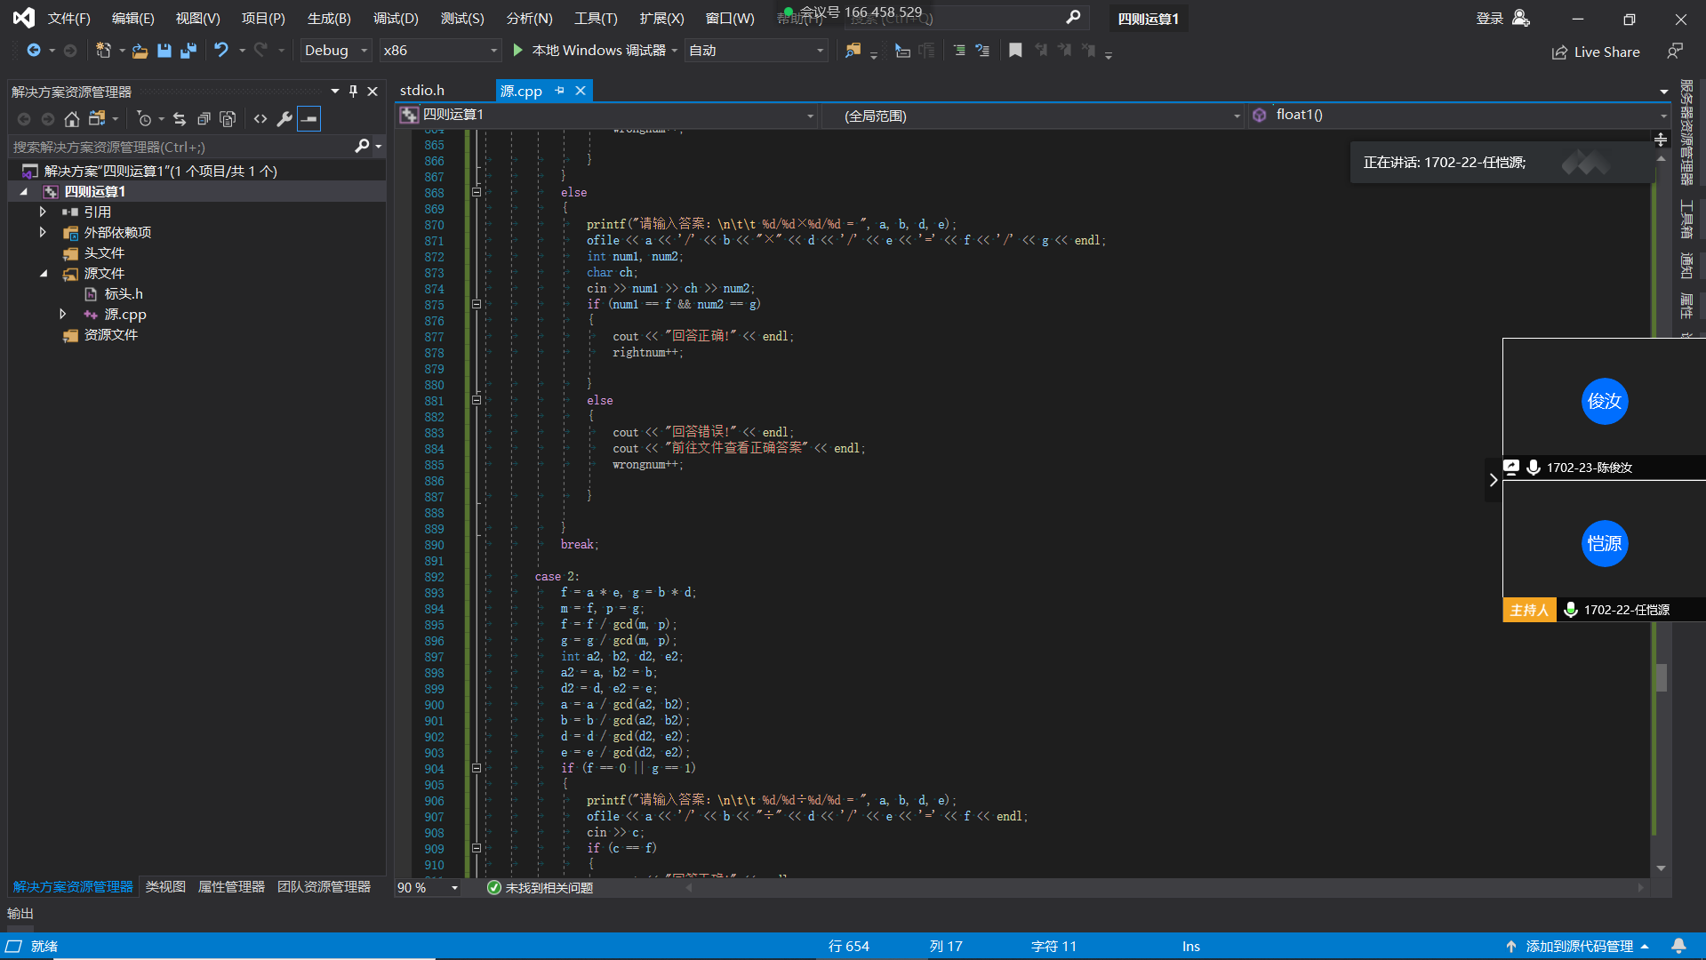Click the Solution Explorer search input field
1706x960 pixels.
click(181, 147)
